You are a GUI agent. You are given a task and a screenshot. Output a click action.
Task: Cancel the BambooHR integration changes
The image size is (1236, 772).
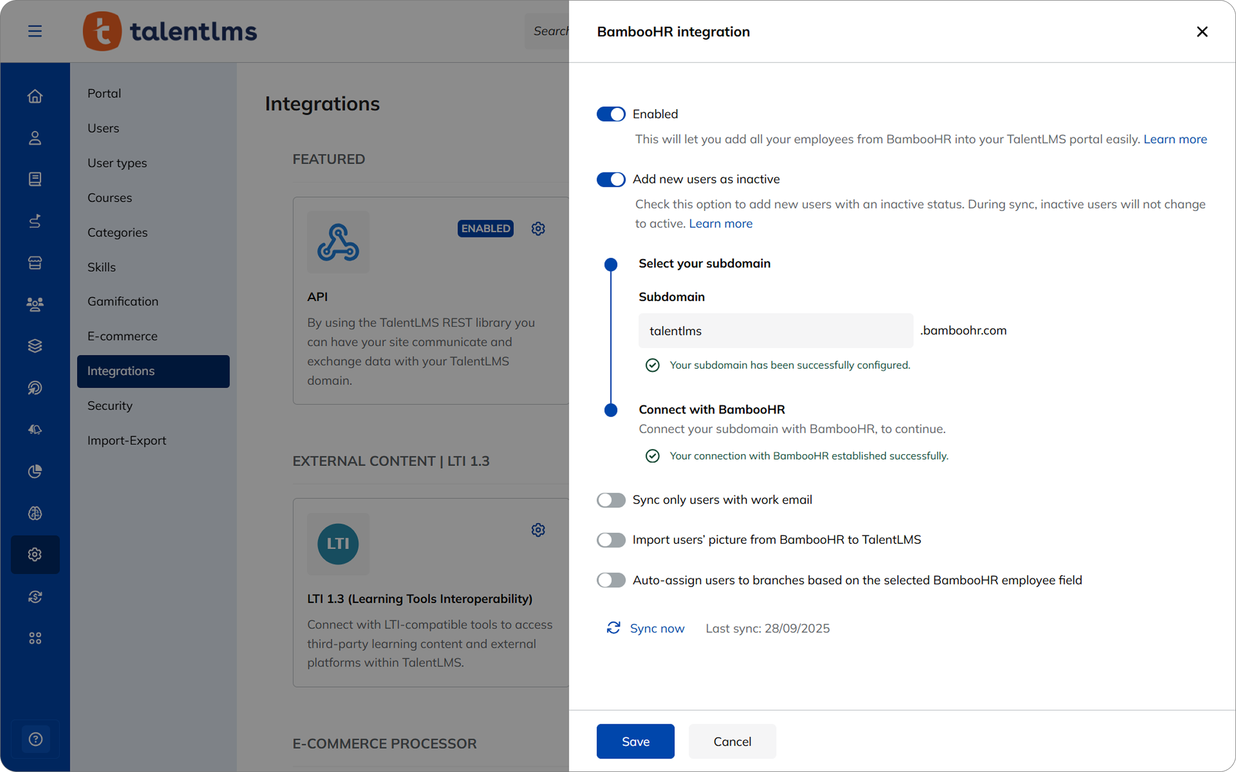(732, 741)
